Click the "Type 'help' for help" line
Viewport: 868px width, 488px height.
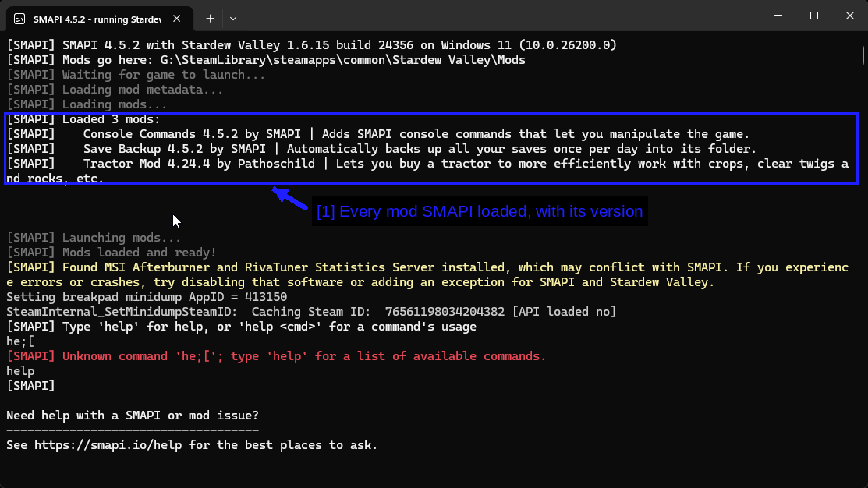point(241,327)
